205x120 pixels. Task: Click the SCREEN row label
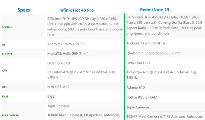(x=7, y=27)
